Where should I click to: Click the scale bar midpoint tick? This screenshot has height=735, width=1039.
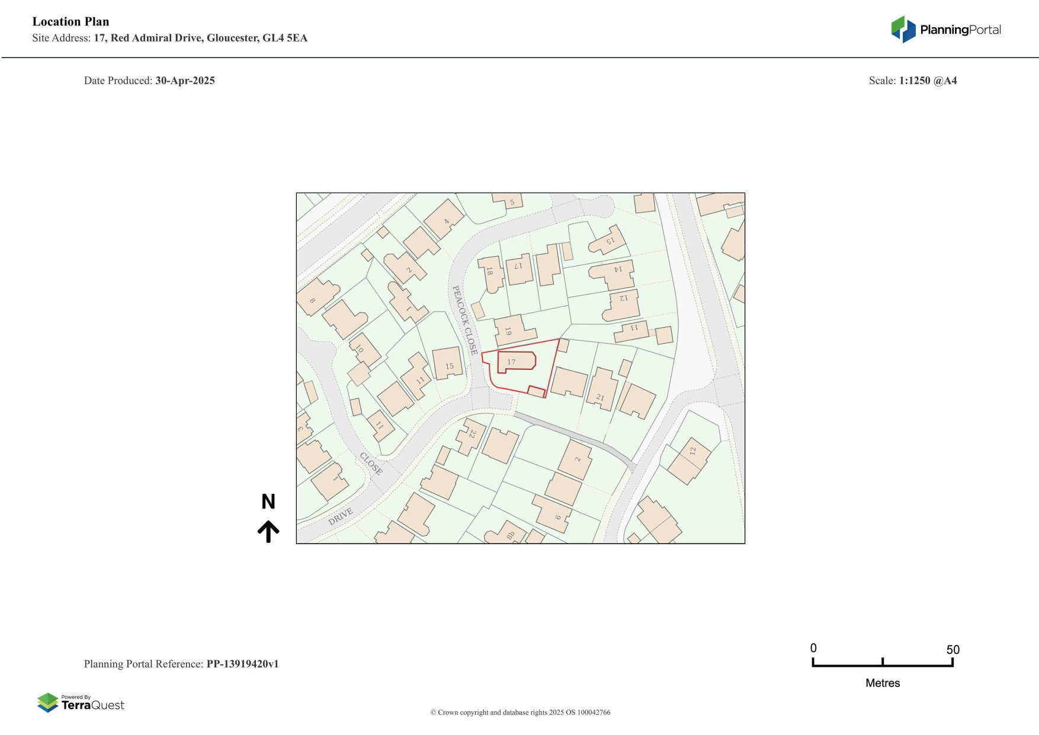point(883,663)
